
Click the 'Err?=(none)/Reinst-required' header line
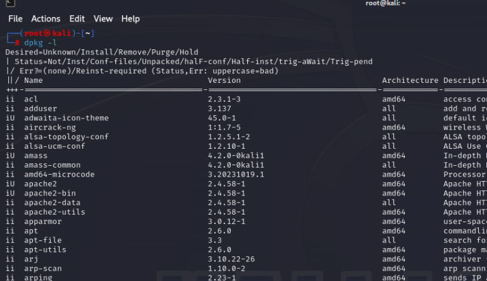141,71
